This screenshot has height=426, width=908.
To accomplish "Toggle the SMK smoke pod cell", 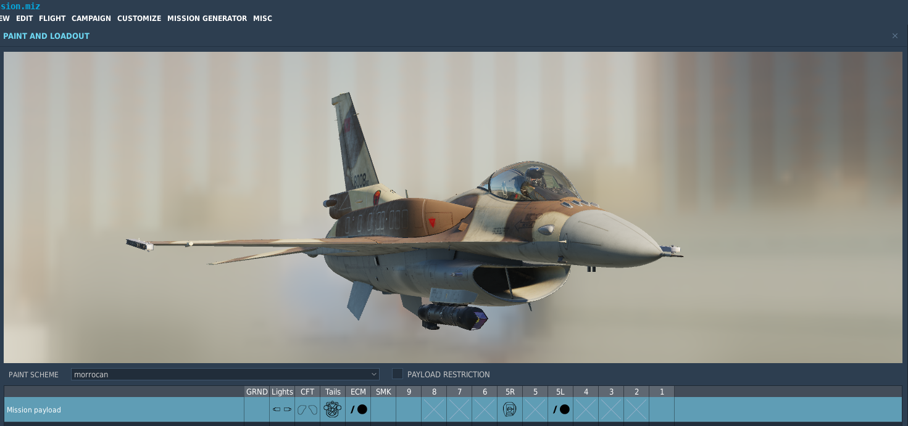I will 383,409.
